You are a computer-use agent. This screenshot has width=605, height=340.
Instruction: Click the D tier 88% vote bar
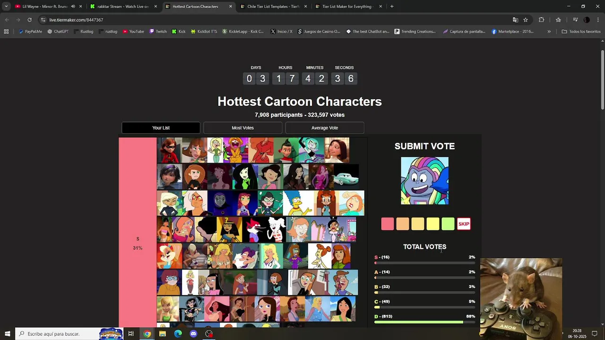pyautogui.click(x=424, y=322)
